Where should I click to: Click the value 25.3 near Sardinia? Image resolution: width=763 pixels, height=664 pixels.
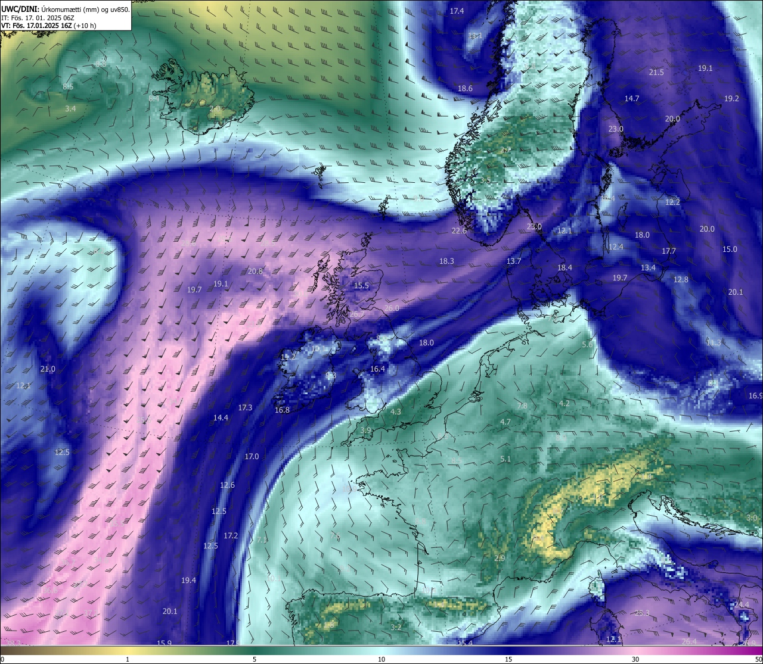pos(642,613)
